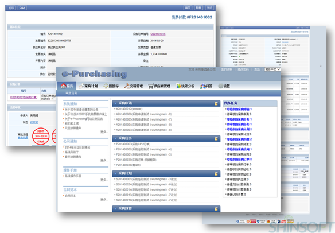Open 草稿中的采购申请:1 in 代办任务
335x233 pixels.
point(239,109)
